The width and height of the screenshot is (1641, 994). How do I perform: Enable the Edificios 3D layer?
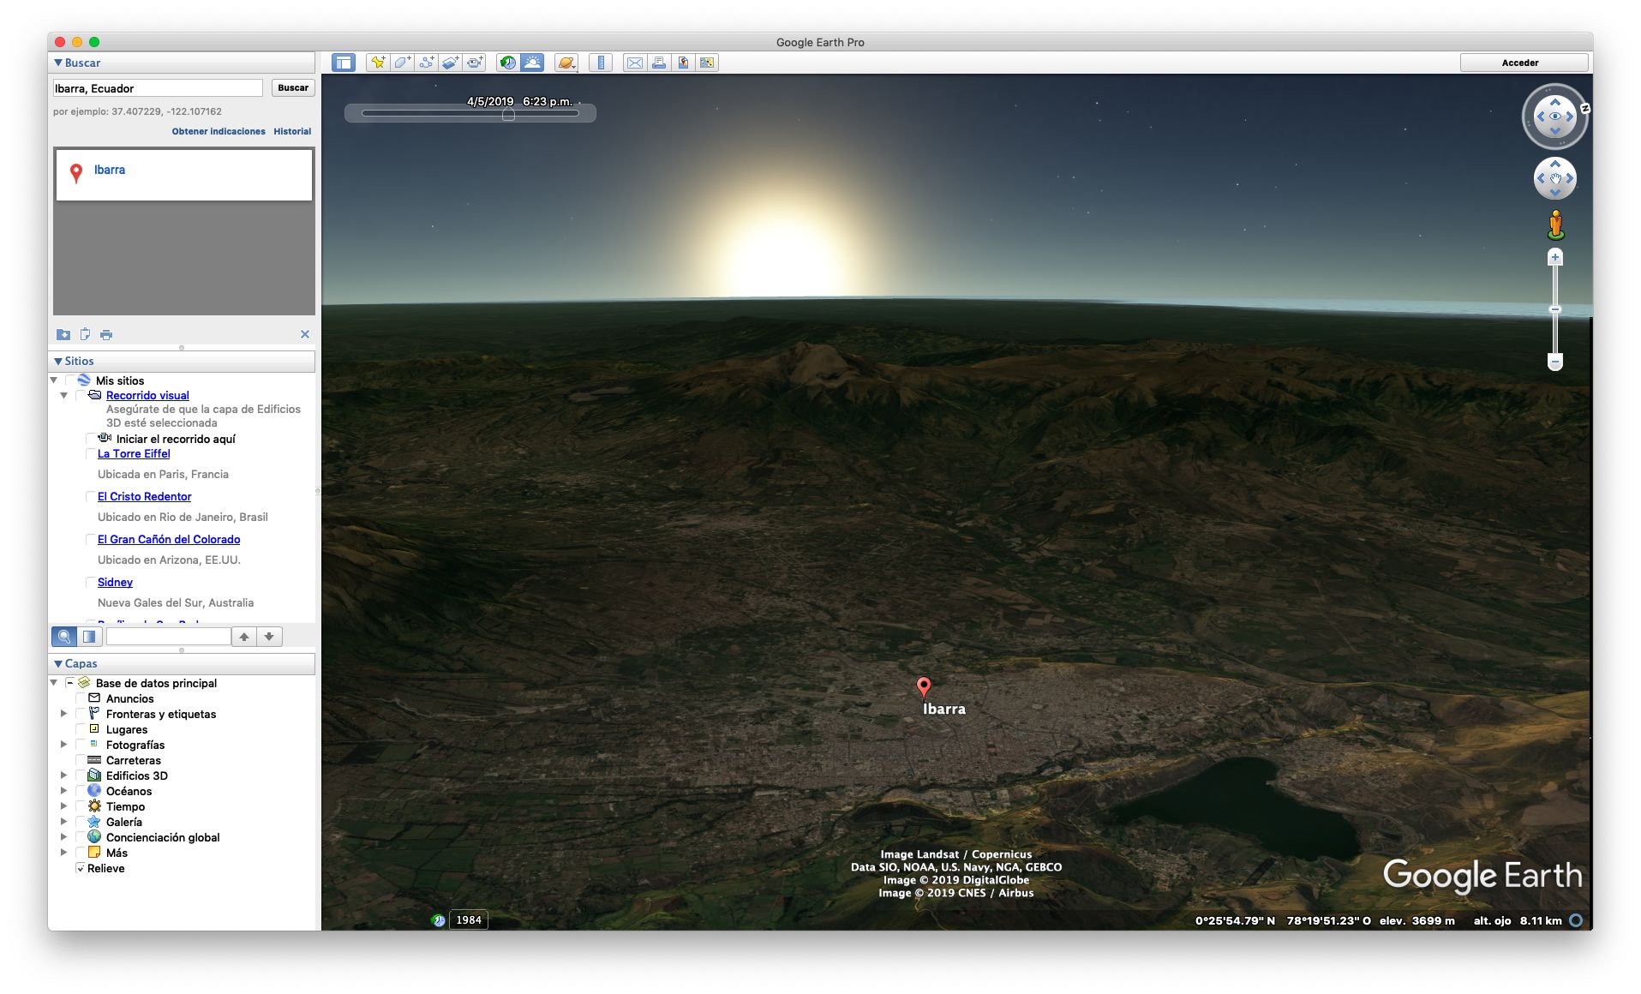81,775
